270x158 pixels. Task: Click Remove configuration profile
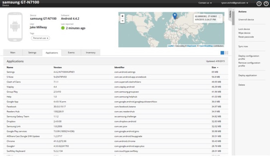point(249,64)
